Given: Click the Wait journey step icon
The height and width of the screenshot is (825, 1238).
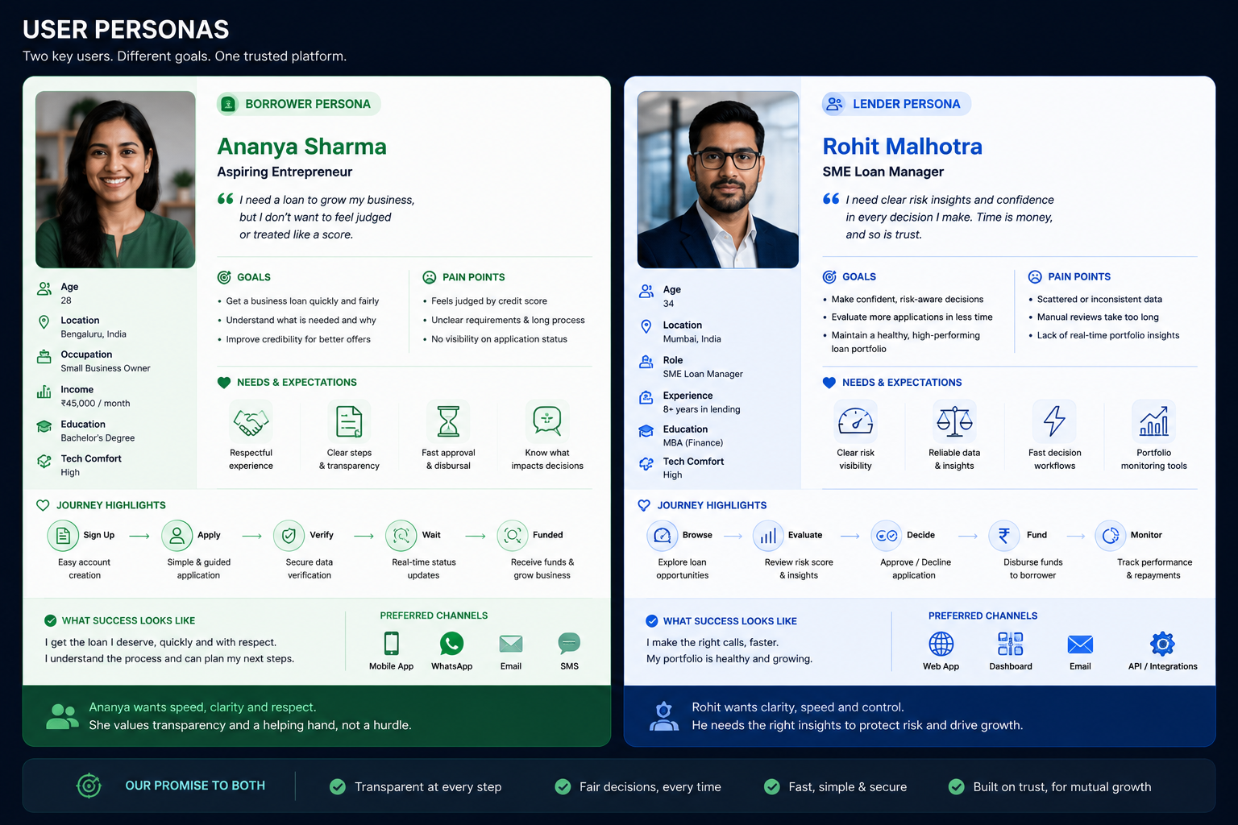Looking at the screenshot, I should click(401, 536).
